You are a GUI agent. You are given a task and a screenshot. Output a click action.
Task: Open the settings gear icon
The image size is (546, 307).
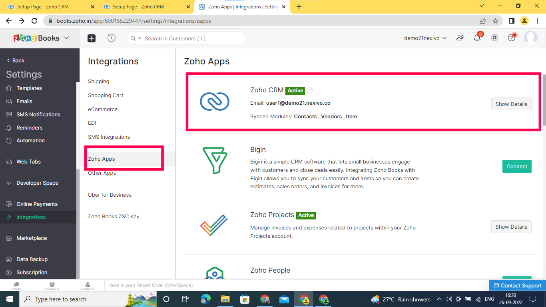pyautogui.click(x=494, y=38)
